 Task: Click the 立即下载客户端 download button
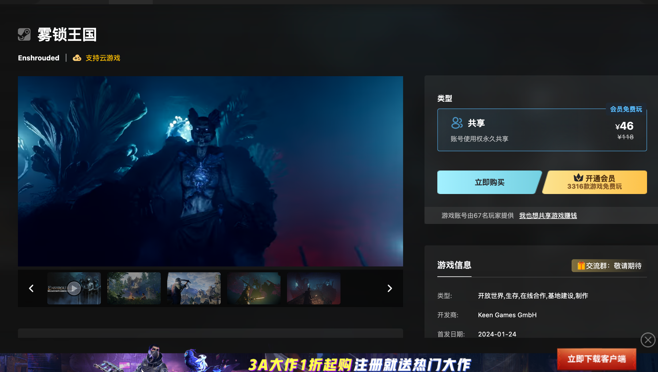pos(596,359)
